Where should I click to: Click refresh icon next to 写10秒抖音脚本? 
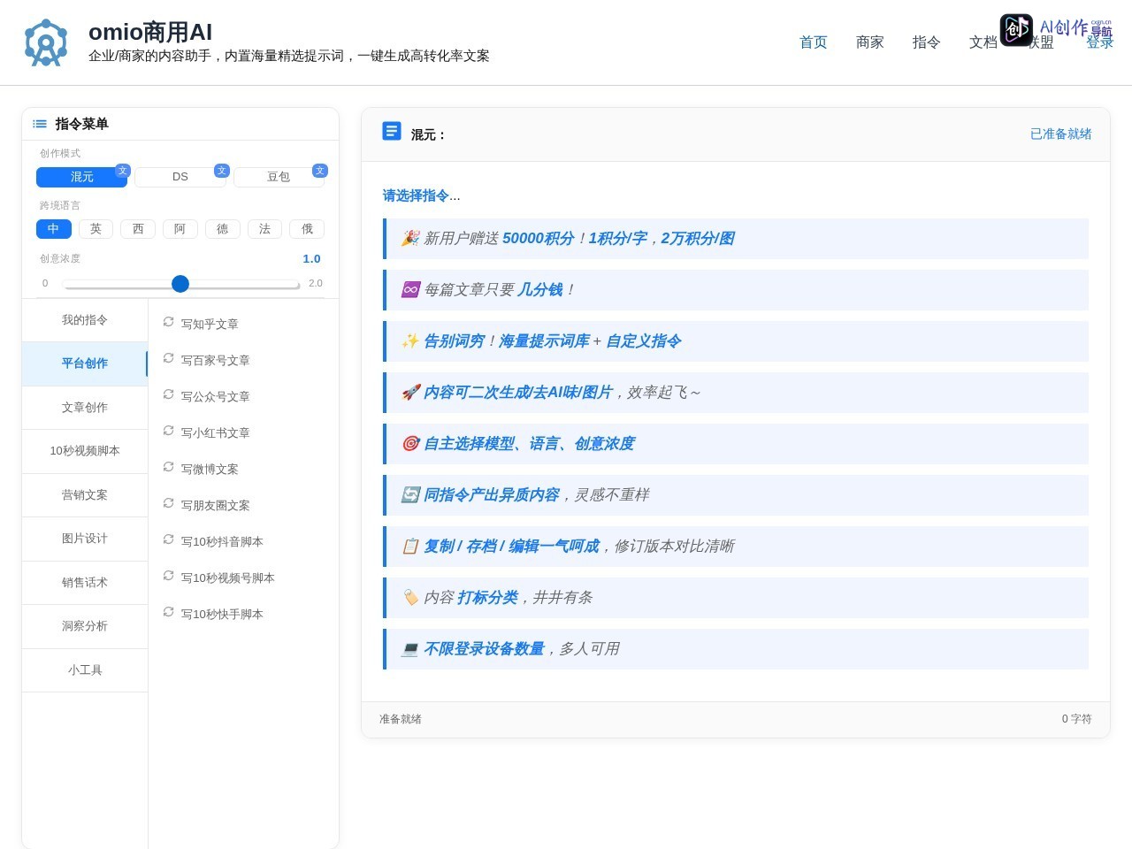point(168,539)
